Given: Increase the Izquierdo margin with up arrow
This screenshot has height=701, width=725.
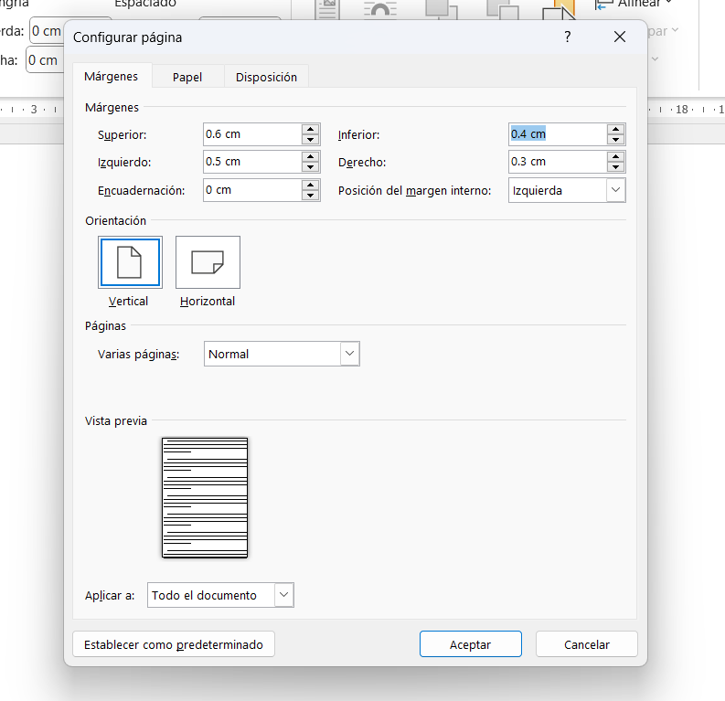Looking at the screenshot, I should (x=311, y=156).
